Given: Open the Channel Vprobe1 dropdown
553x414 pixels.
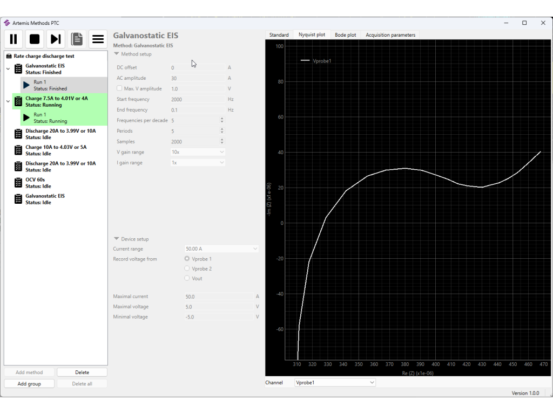Looking at the screenshot, I should (335, 383).
